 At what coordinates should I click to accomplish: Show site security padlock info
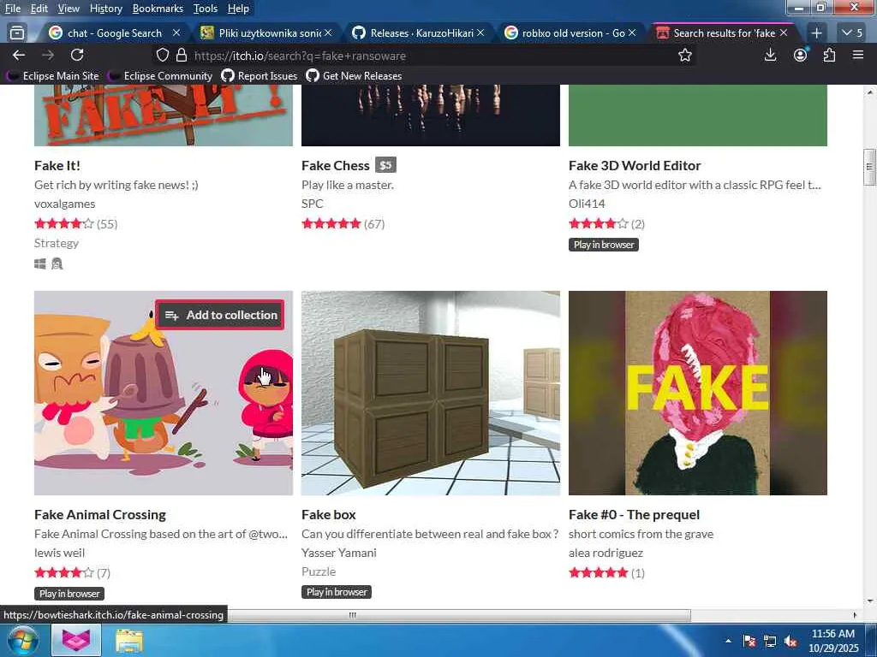(182, 55)
